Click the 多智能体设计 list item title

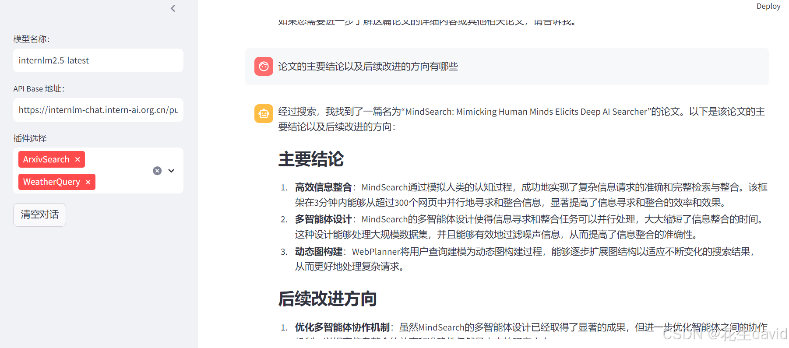point(323,219)
